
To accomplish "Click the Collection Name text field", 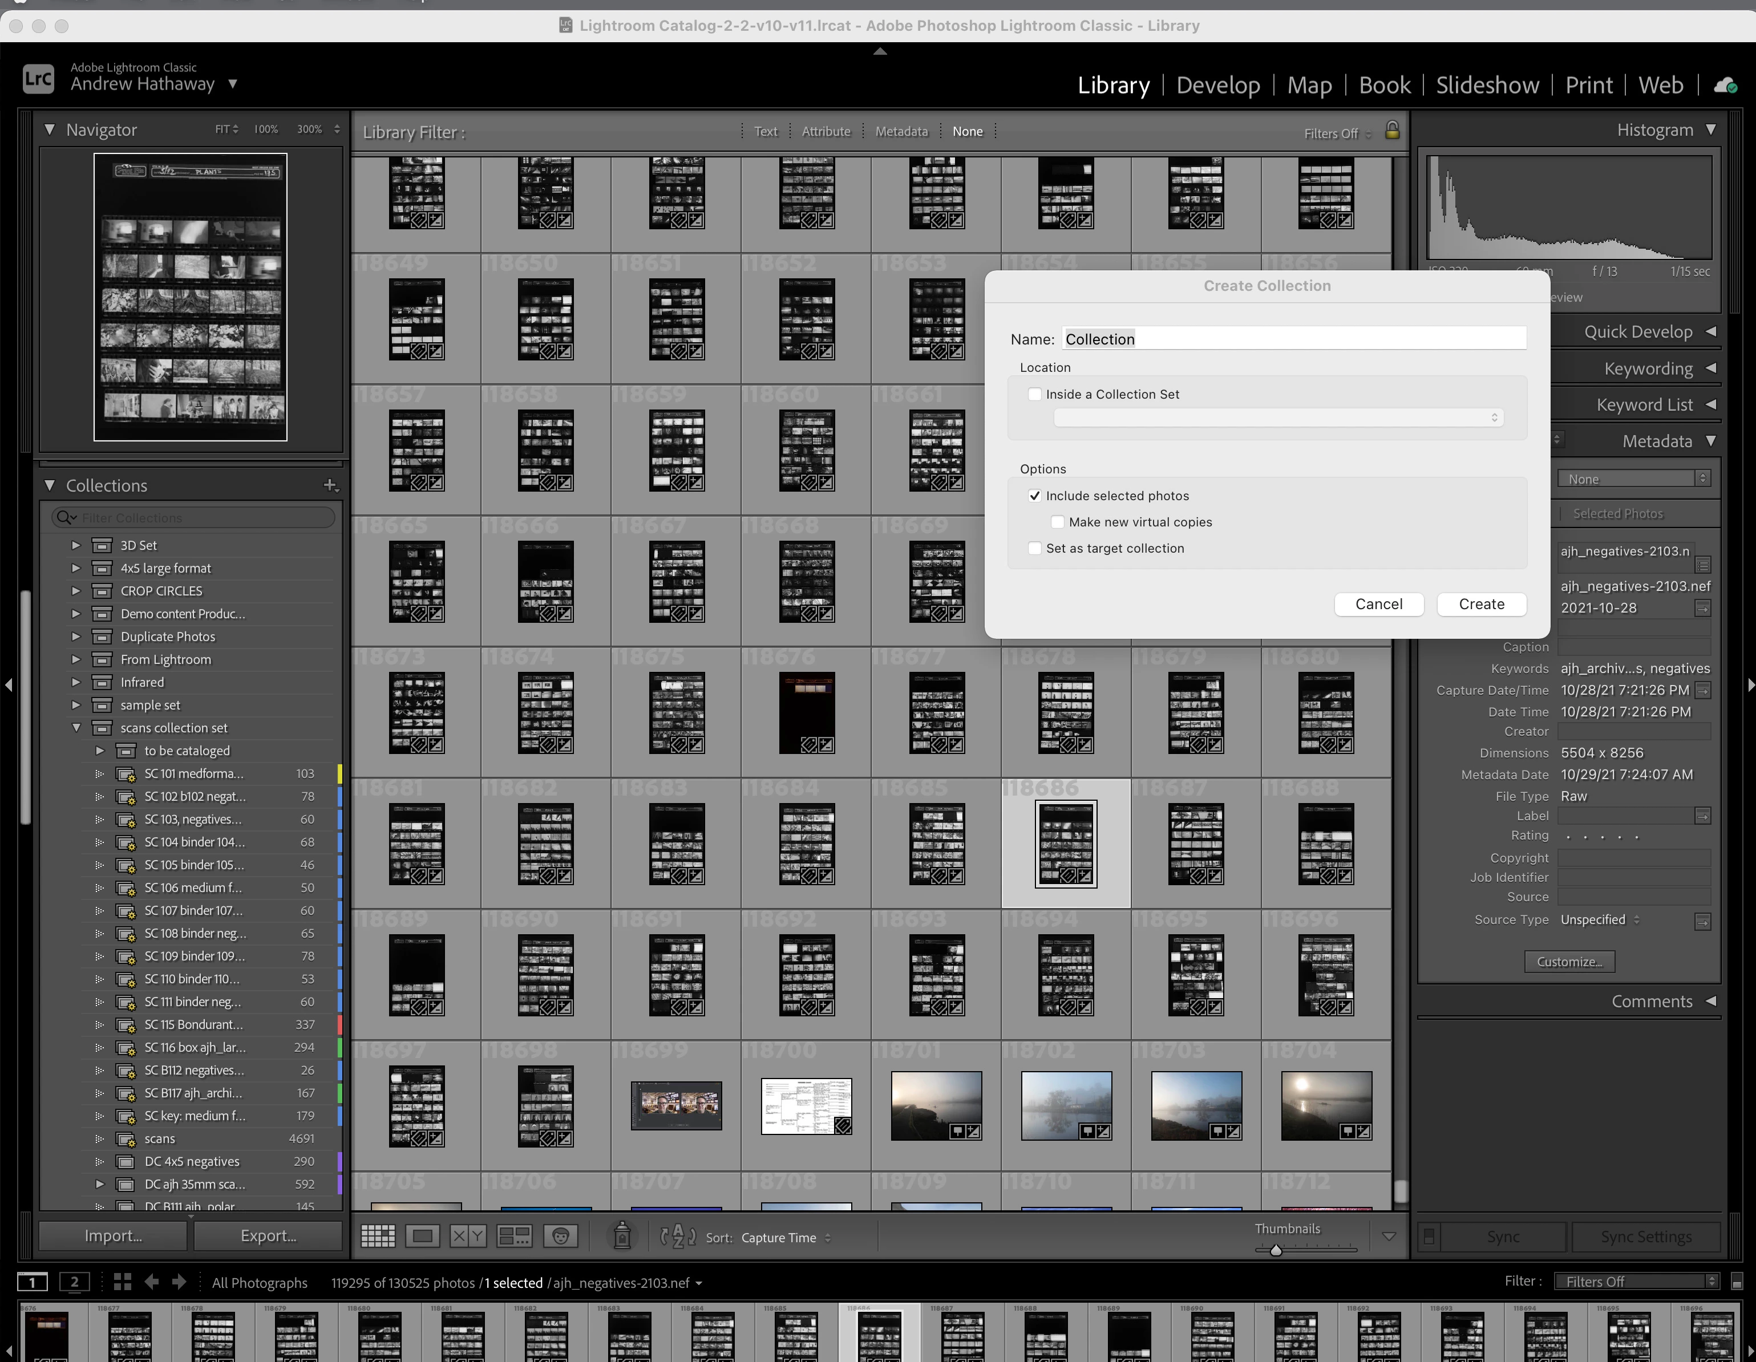I will (x=1293, y=339).
